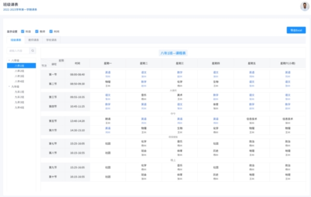The image size is (311, 197).
Task: Click the 导出Excel button
Action: tap(296, 31)
